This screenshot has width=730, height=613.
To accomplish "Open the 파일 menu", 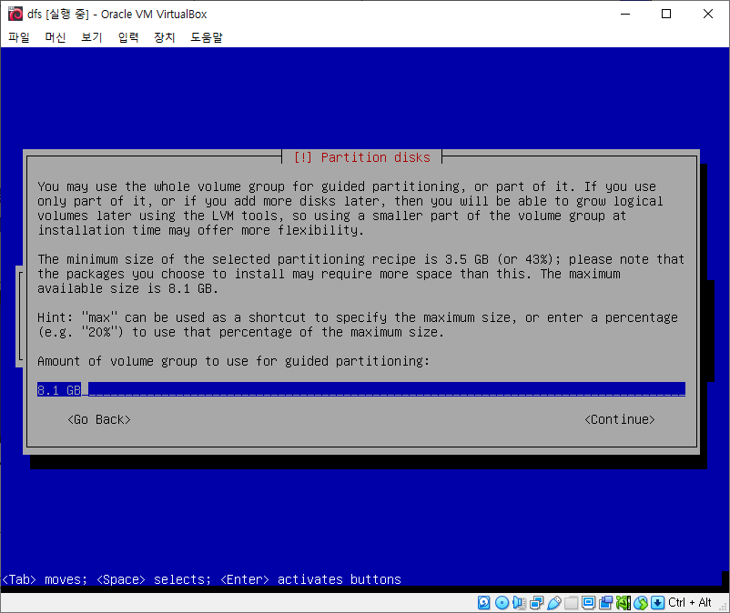I will click(19, 37).
